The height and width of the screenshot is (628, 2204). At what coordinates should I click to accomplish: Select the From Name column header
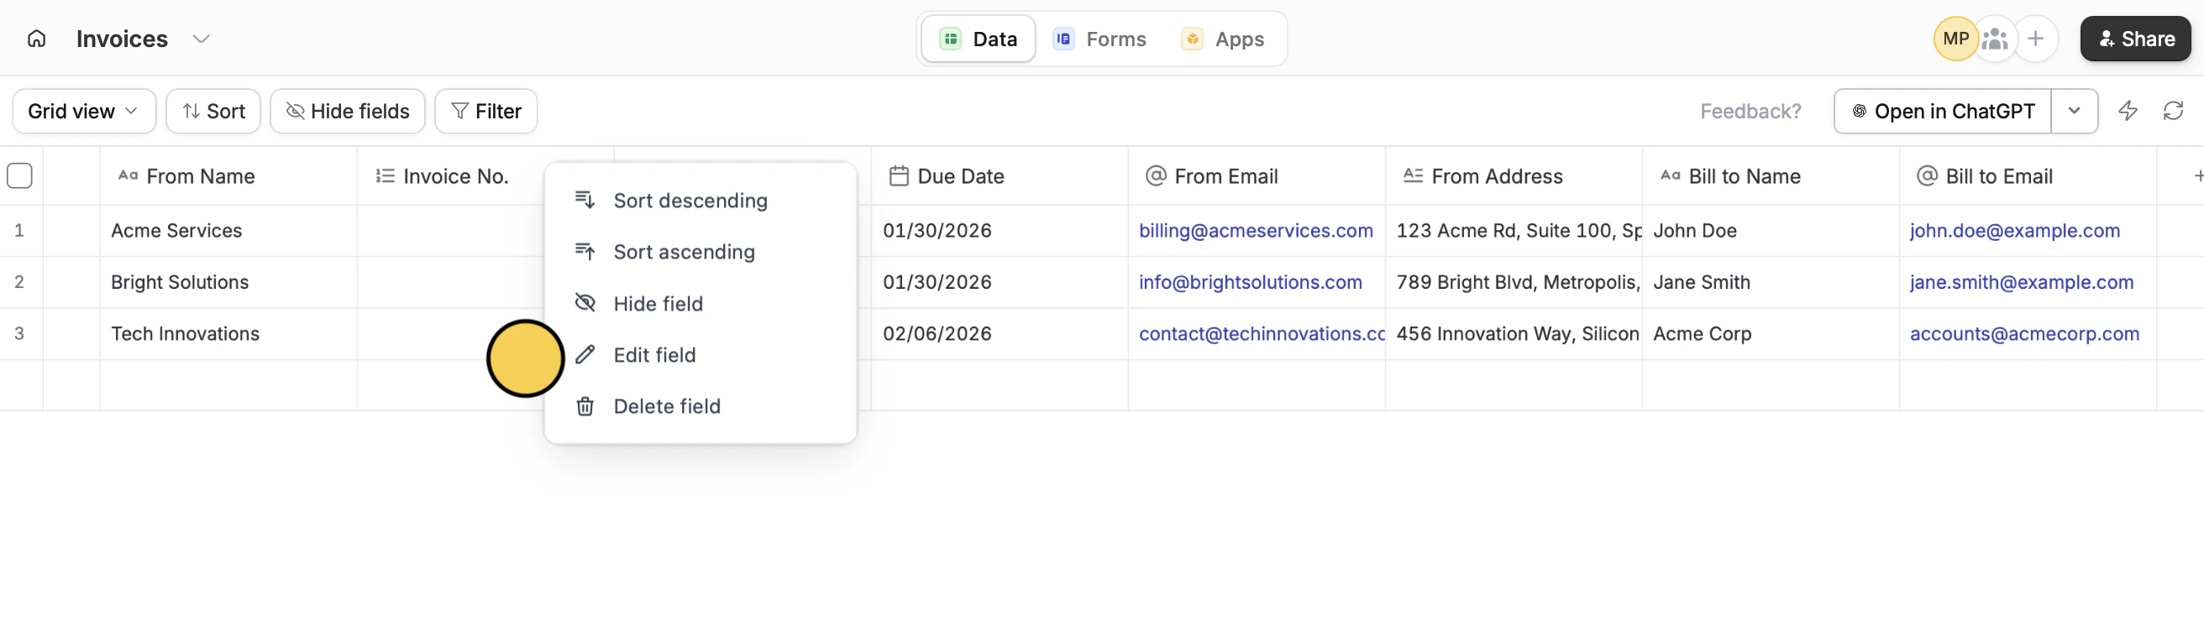click(228, 176)
